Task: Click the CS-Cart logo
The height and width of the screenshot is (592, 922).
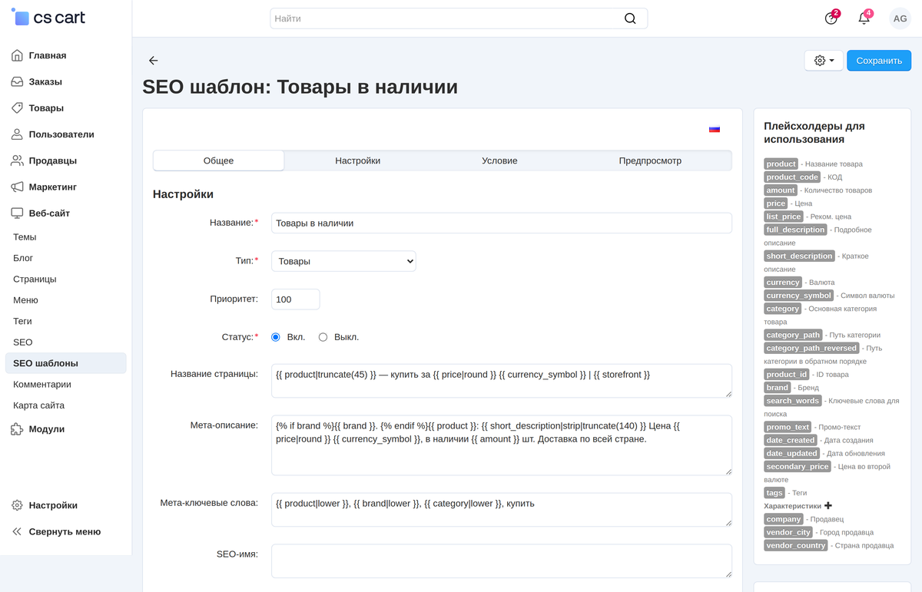Action: 48,18
